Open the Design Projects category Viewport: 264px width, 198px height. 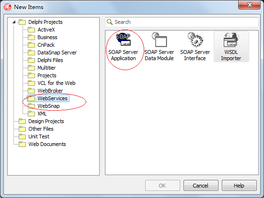[46, 121]
